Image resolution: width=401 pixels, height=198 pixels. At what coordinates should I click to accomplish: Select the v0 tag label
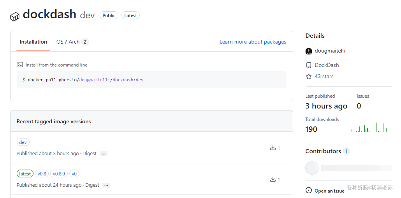pos(74,174)
